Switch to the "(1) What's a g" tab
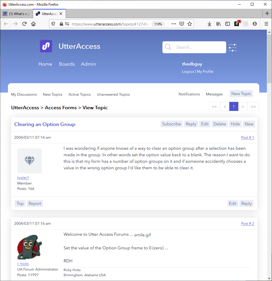This screenshot has height=281, width=272. click(x=16, y=14)
